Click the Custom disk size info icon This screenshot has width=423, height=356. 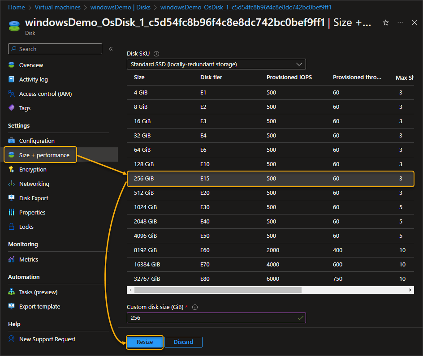195,307
